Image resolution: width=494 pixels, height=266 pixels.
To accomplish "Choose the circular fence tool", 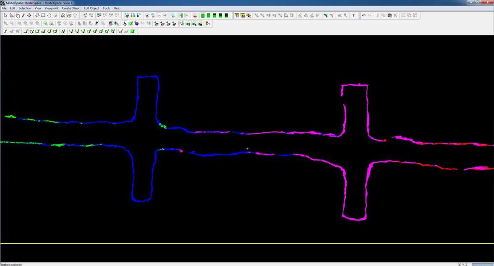I will 49,15.
